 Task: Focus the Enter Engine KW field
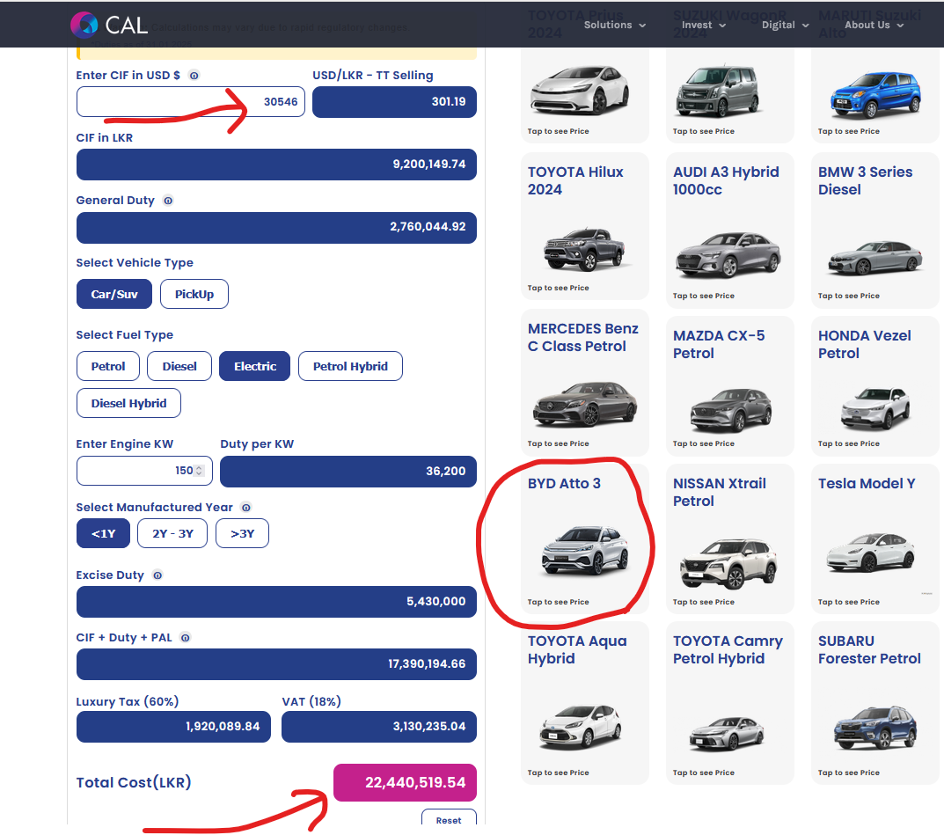click(x=144, y=472)
